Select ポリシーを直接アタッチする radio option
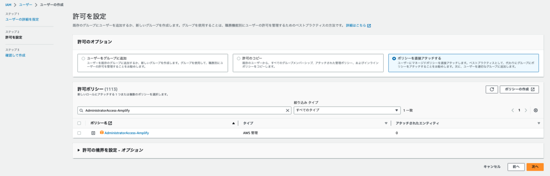This screenshot has height=176, width=550. pyautogui.click(x=394, y=59)
